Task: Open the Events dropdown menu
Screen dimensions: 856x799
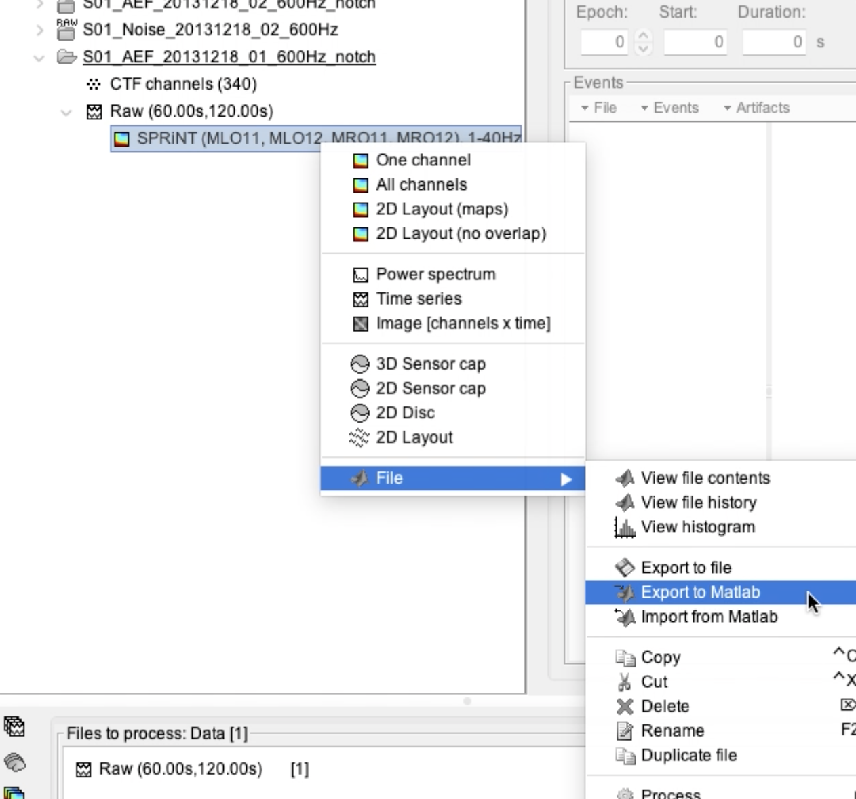Action: pos(669,108)
